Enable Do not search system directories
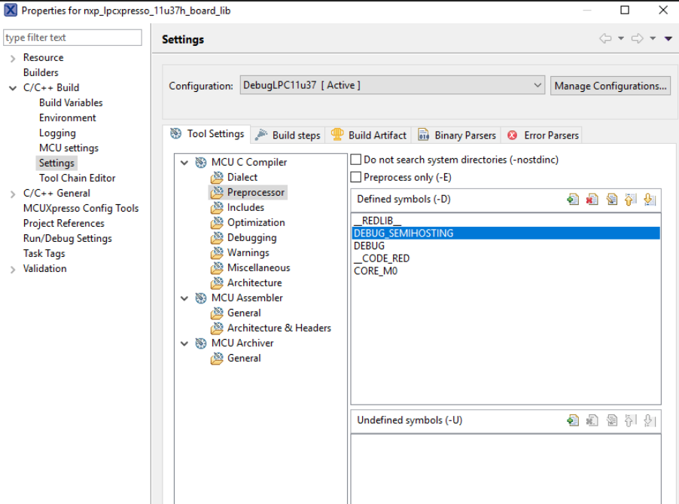 tap(357, 160)
